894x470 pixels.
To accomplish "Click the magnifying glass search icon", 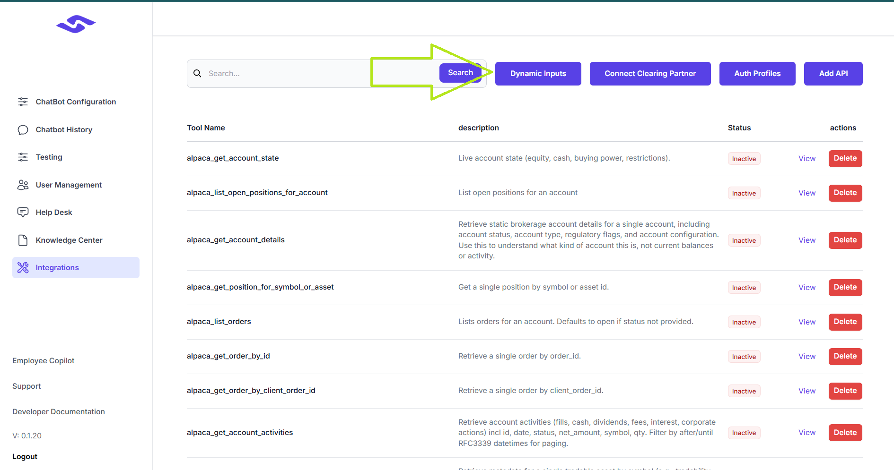I will point(198,74).
